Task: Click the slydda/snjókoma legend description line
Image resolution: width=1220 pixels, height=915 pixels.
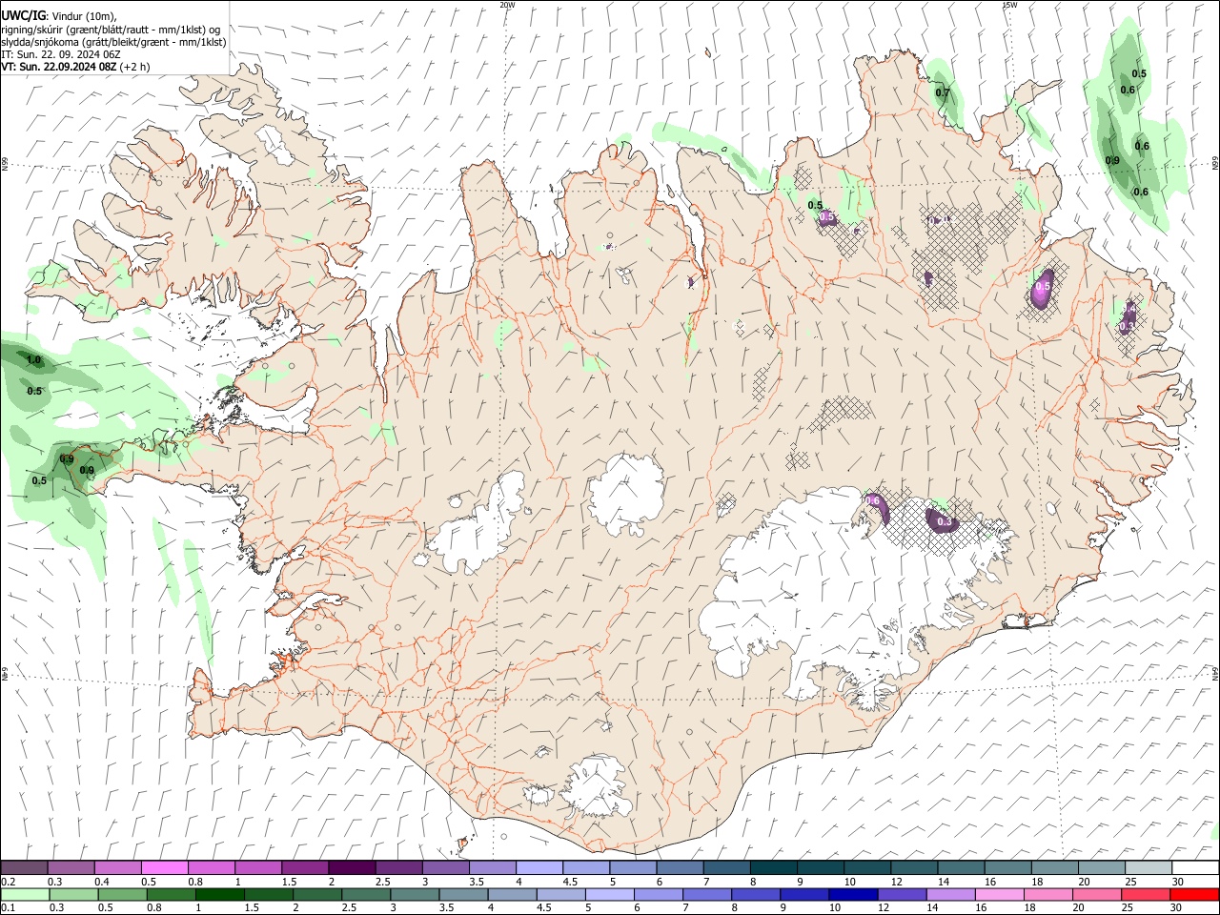Action: pos(113,42)
